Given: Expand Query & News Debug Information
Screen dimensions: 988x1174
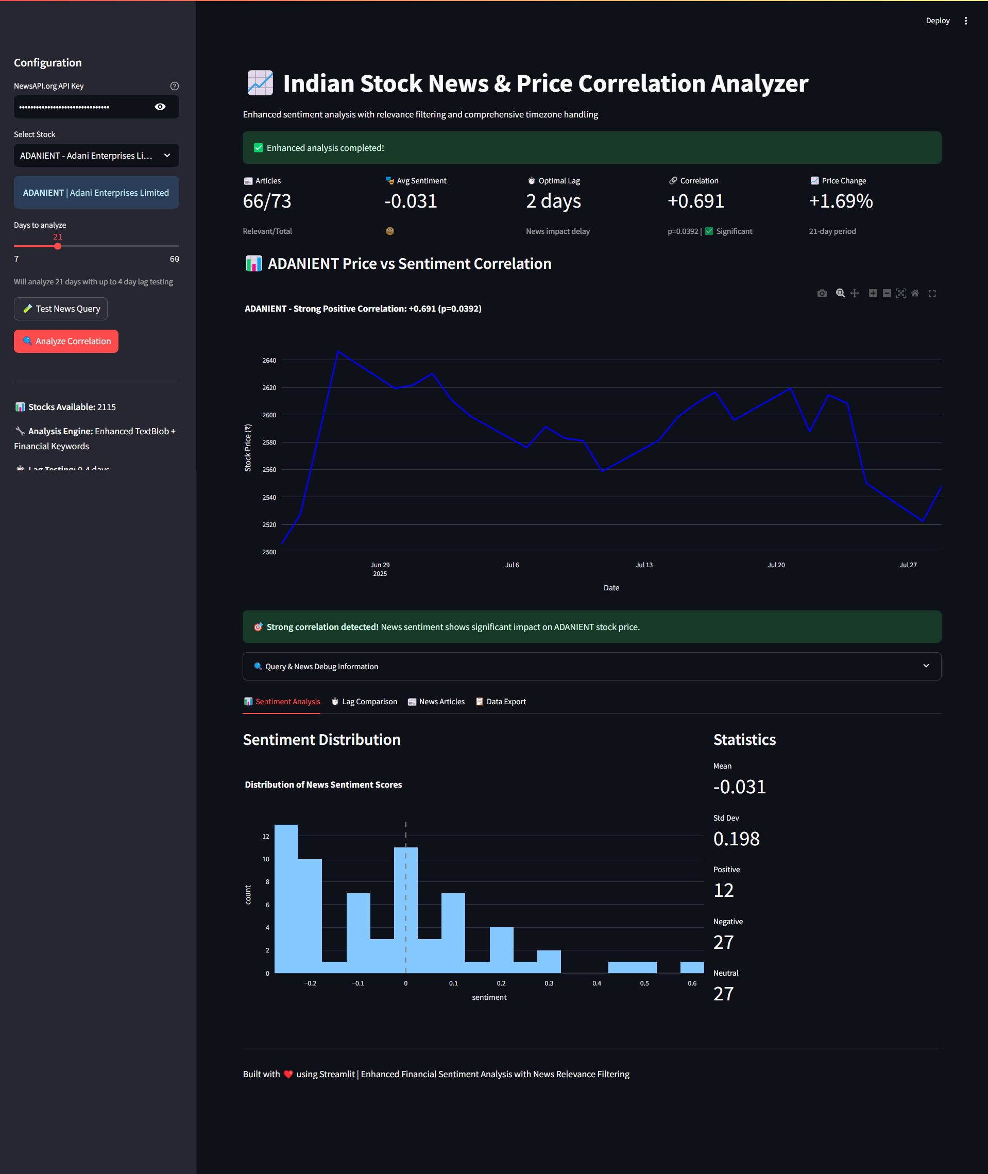Looking at the screenshot, I should 591,666.
